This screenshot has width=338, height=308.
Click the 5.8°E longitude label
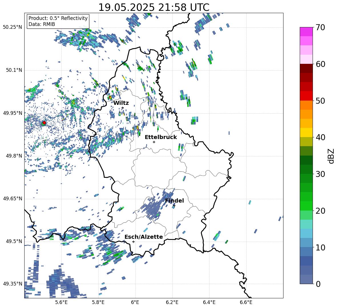[98, 302]
